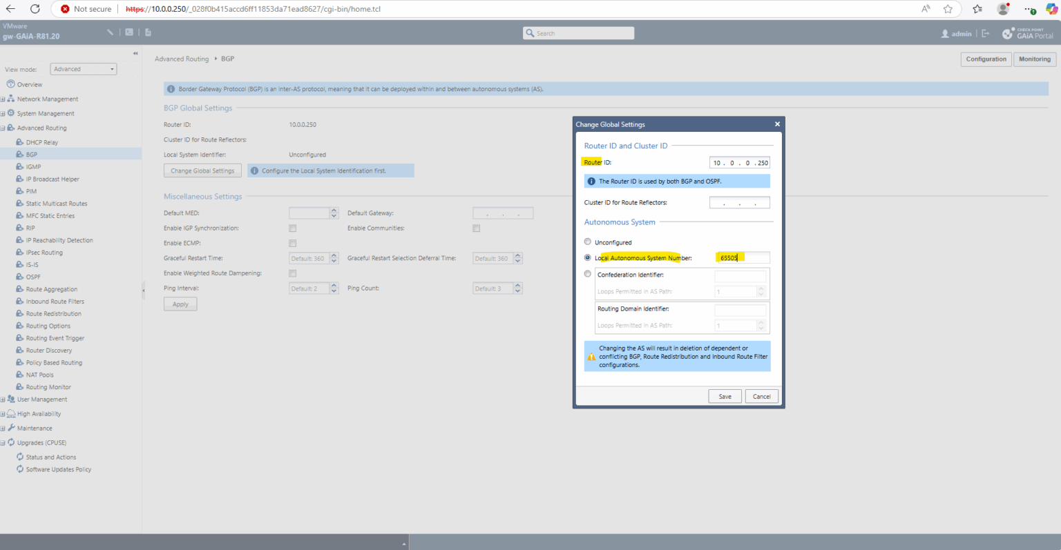Click Cancel in Change Global Settings dialog
Image resolution: width=1061 pixels, height=550 pixels.
click(762, 396)
